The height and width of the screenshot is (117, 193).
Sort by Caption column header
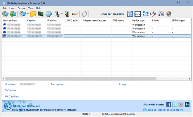coord(36,21)
